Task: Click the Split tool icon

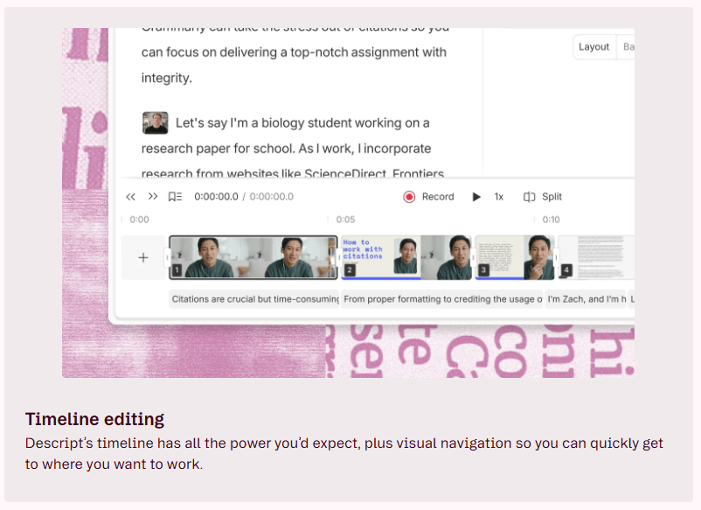Action: pos(529,197)
